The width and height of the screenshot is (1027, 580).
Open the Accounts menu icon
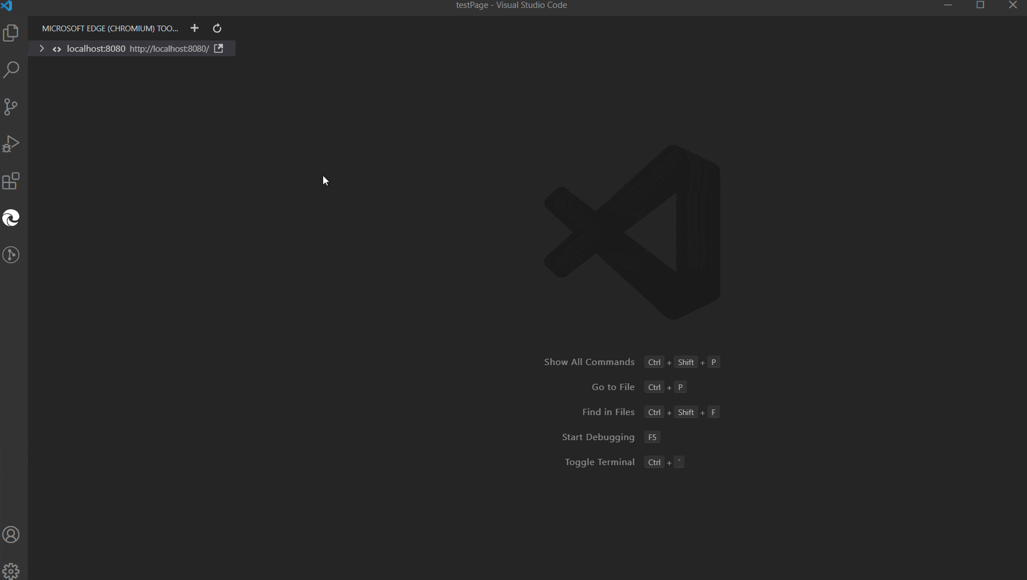point(11,535)
